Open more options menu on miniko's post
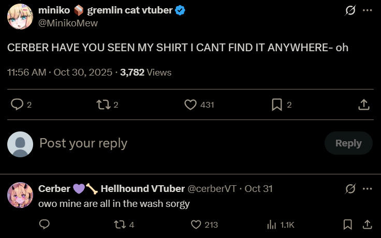Viewport: 381px width, 238px height. 367,11
